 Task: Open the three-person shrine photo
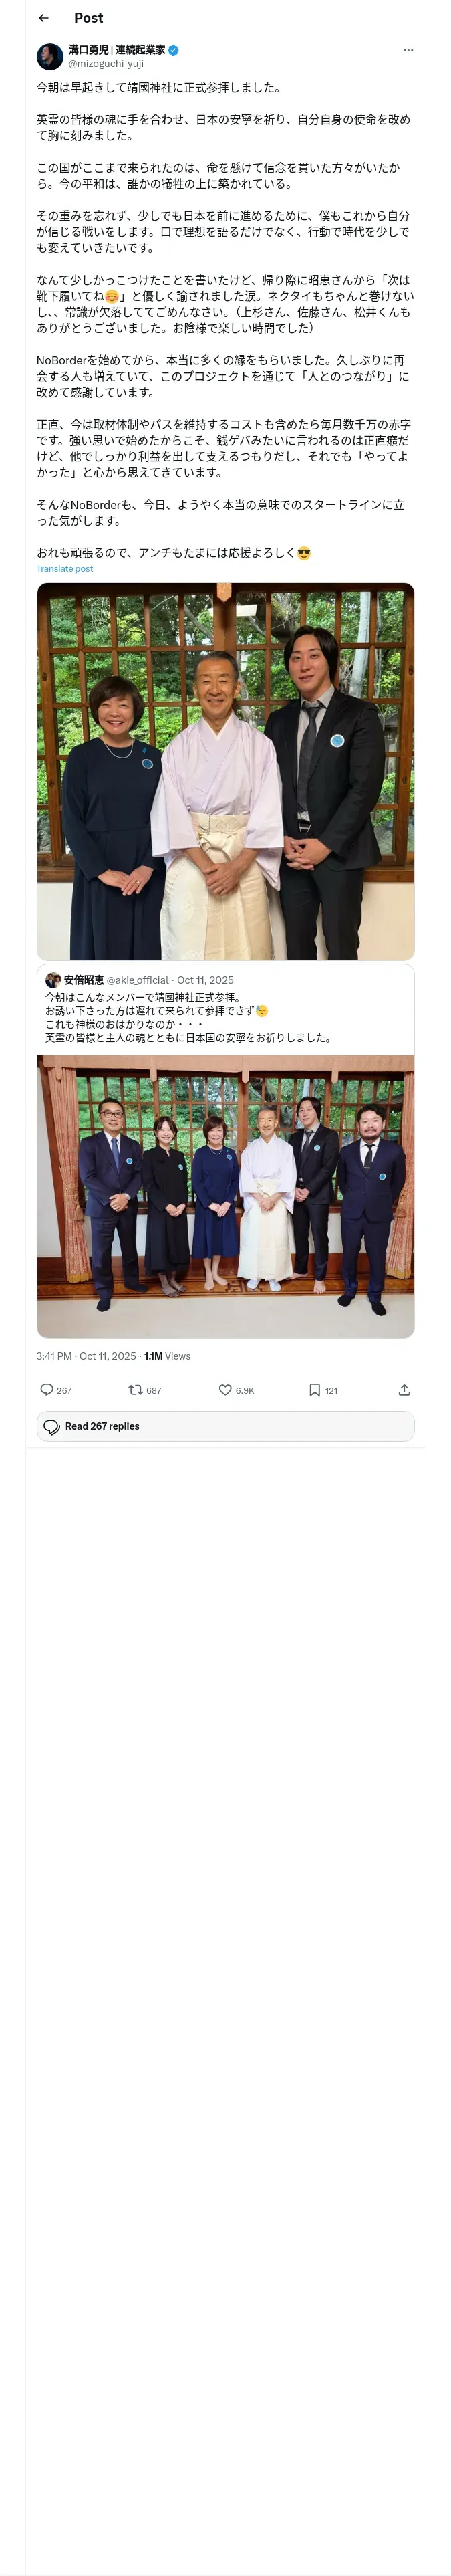pos(226,771)
